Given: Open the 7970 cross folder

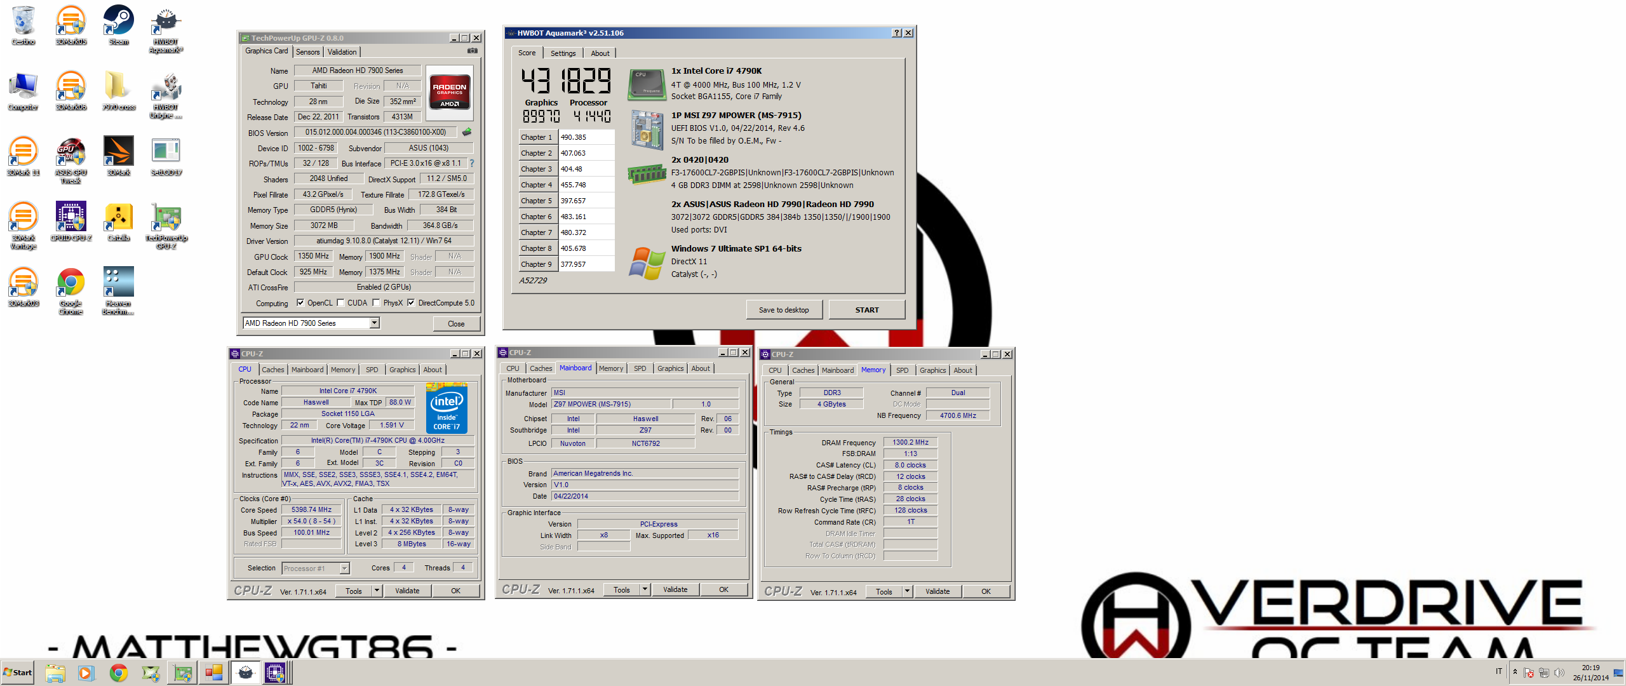Looking at the screenshot, I should point(118,91).
